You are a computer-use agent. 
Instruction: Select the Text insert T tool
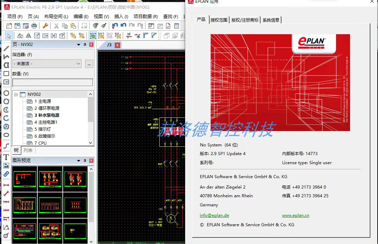point(6,157)
